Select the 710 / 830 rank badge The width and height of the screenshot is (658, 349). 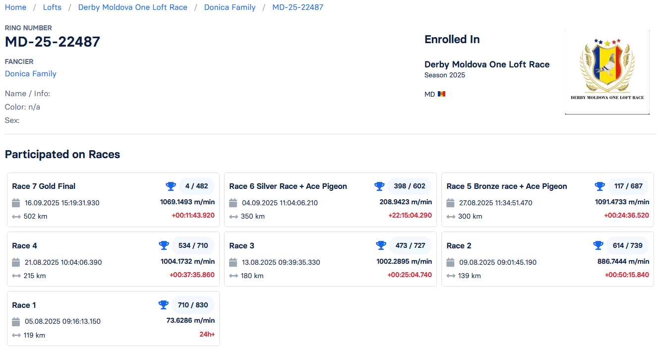pyautogui.click(x=193, y=305)
